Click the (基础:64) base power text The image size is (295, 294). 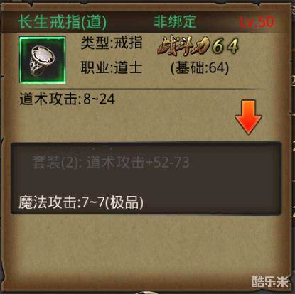200,68
